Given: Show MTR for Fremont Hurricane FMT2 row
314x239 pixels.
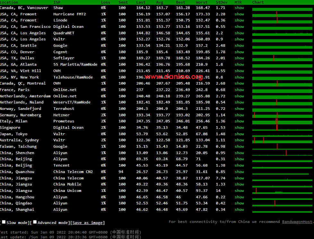Looking at the screenshot, I should (239, 14).
